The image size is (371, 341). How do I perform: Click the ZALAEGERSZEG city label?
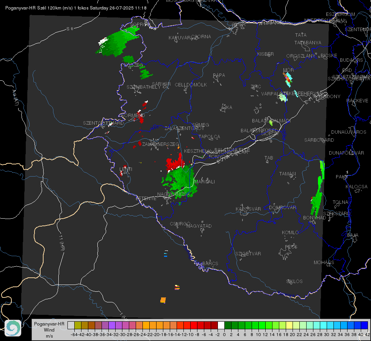coord(160,144)
